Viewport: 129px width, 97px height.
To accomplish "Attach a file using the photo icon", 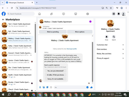I will [44, 87].
